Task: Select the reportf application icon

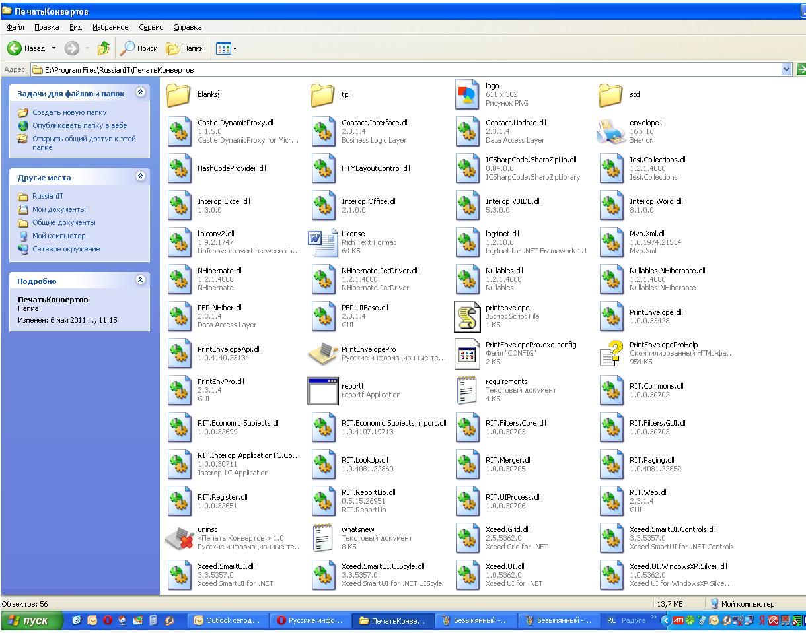Action: [x=323, y=391]
